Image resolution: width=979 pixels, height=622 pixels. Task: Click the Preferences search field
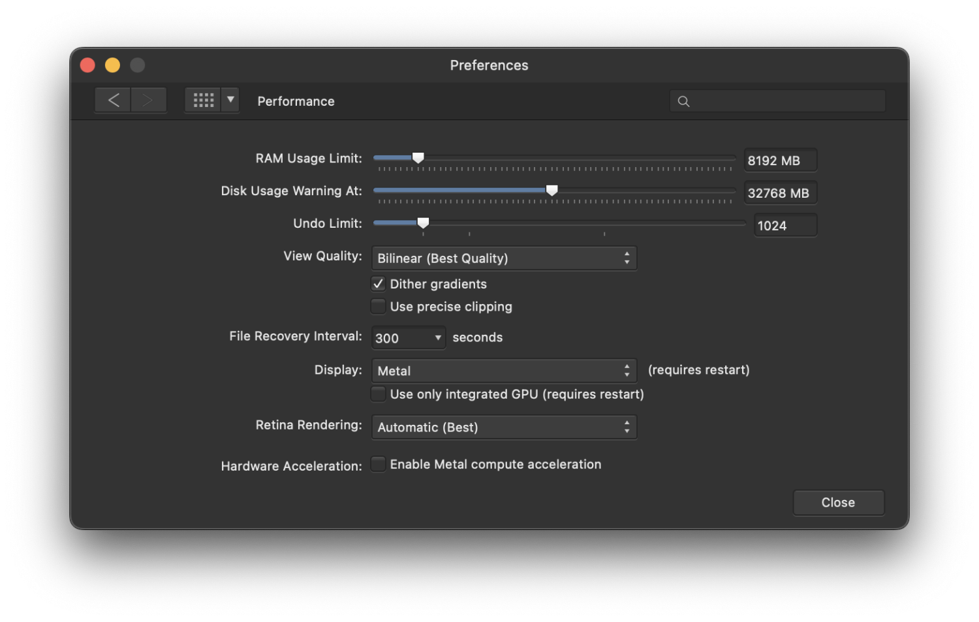(x=786, y=101)
